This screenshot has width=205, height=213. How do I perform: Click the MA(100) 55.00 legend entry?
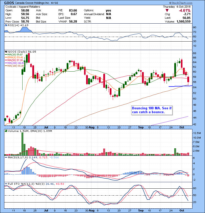14,66
